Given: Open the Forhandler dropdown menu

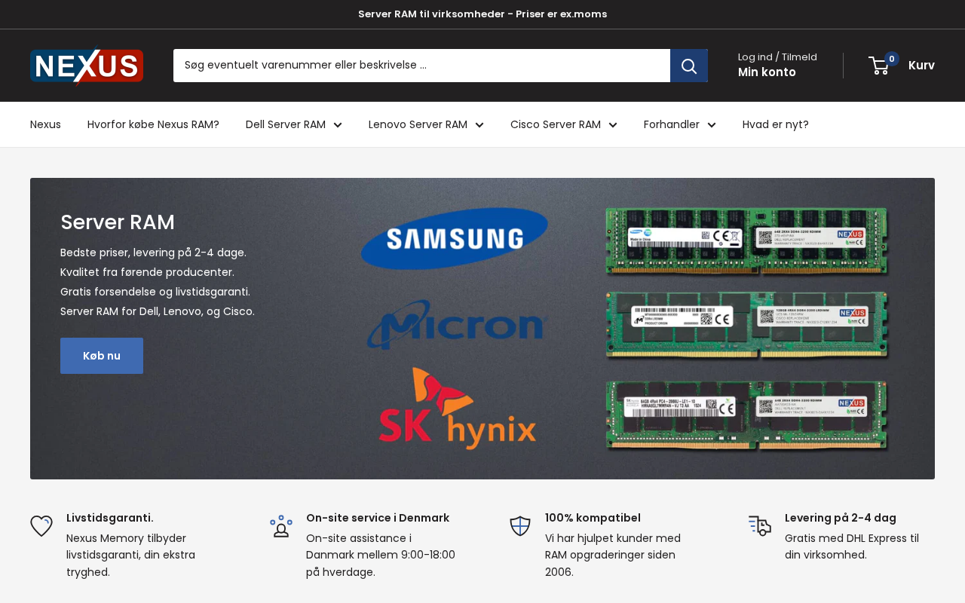Looking at the screenshot, I should click(x=680, y=124).
